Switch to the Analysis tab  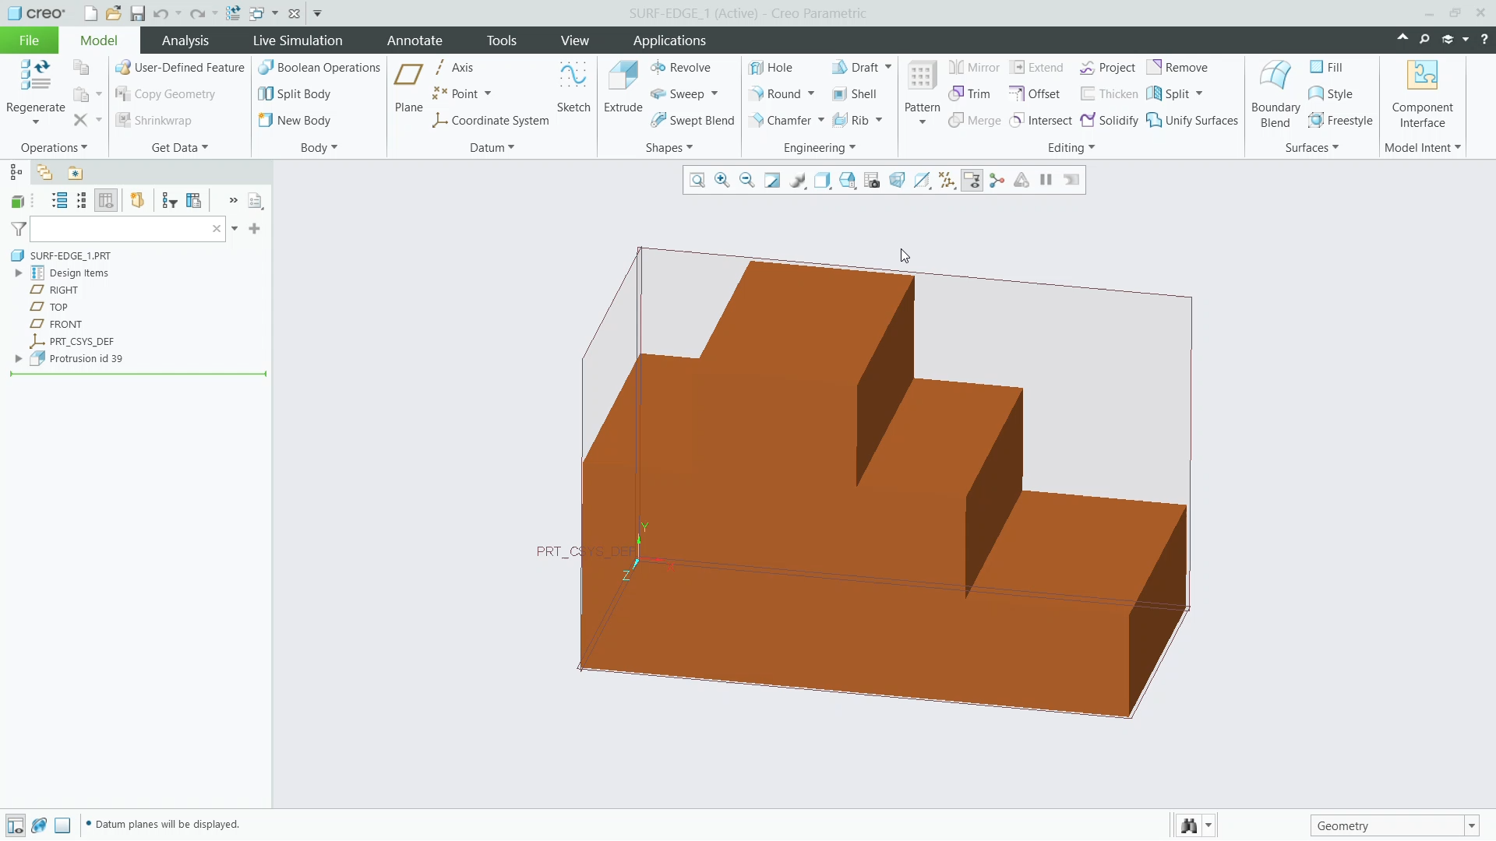pos(185,40)
